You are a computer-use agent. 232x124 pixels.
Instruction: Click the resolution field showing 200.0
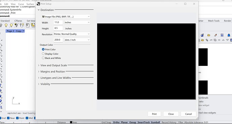coord(58,40)
